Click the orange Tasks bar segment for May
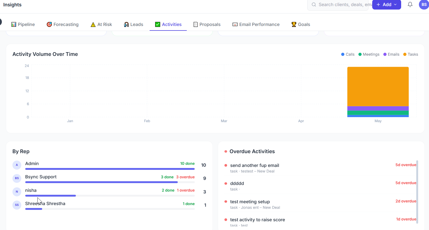Image resolution: width=429 pixels, height=230 pixels. (x=378, y=87)
